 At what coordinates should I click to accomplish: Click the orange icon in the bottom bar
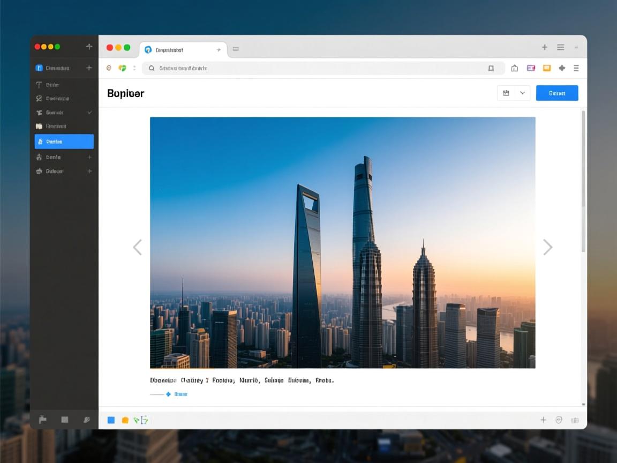[125, 420]
